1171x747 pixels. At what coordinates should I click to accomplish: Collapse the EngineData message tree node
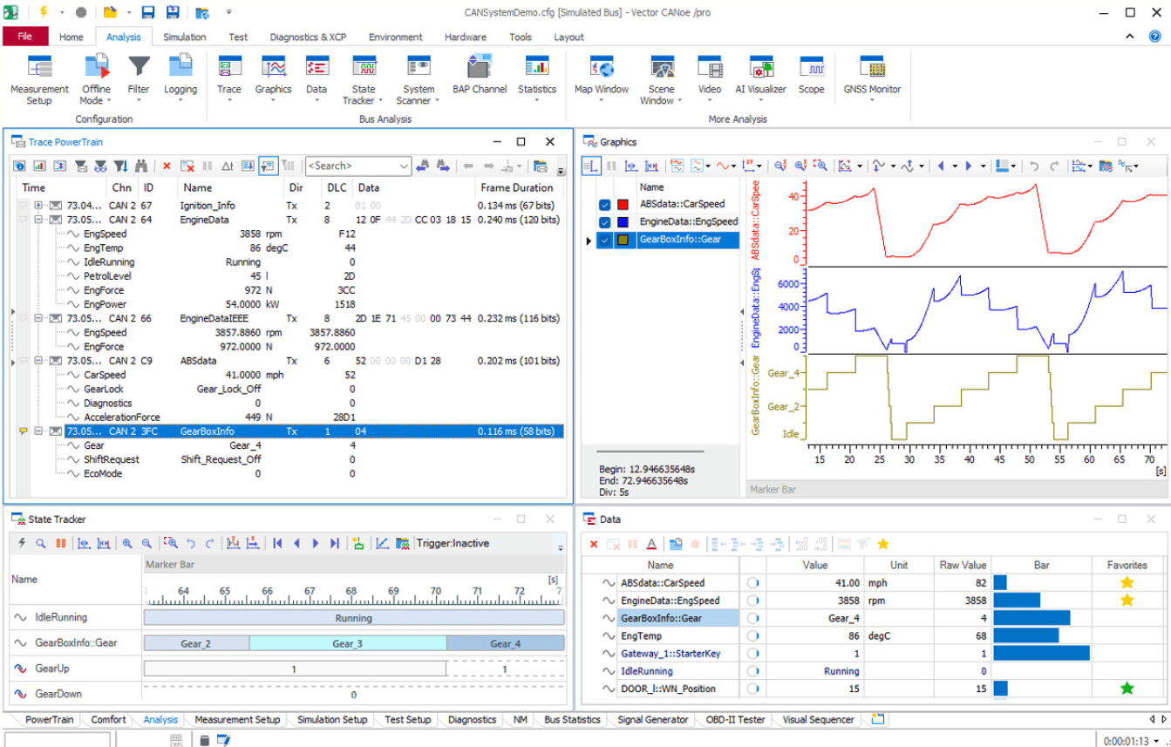(39, 221)
